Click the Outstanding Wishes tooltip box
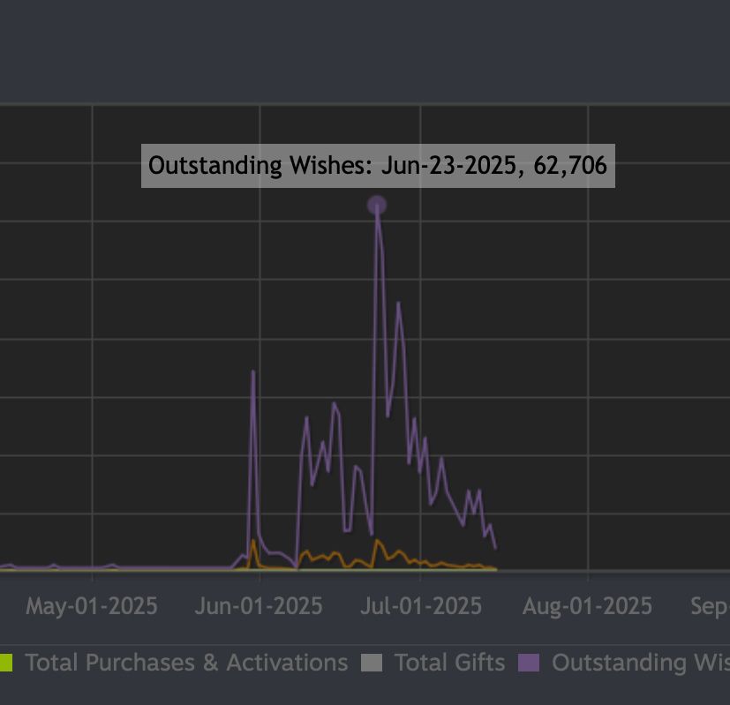730x705 pixels. coord(378,166)
